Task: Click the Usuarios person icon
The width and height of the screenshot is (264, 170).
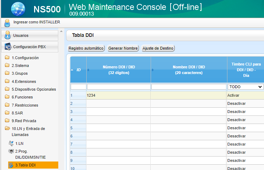Action: (x=7, y=35)
